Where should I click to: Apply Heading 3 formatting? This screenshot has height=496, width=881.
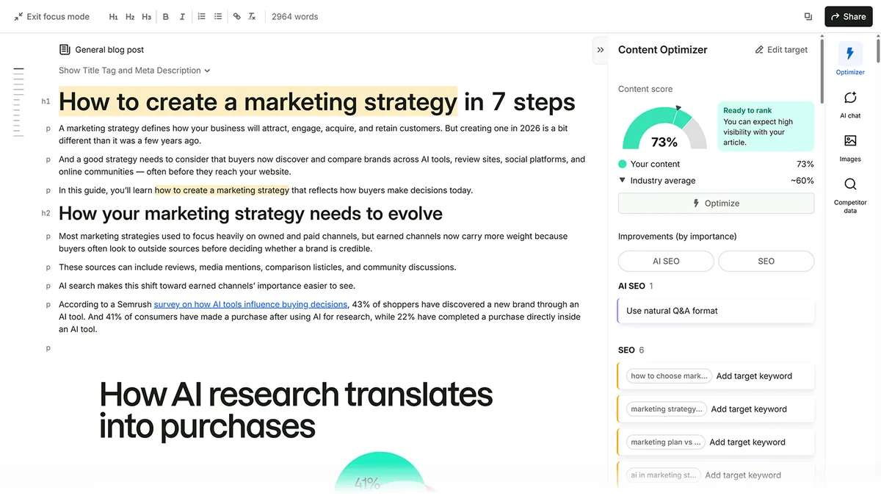[147, 16]
